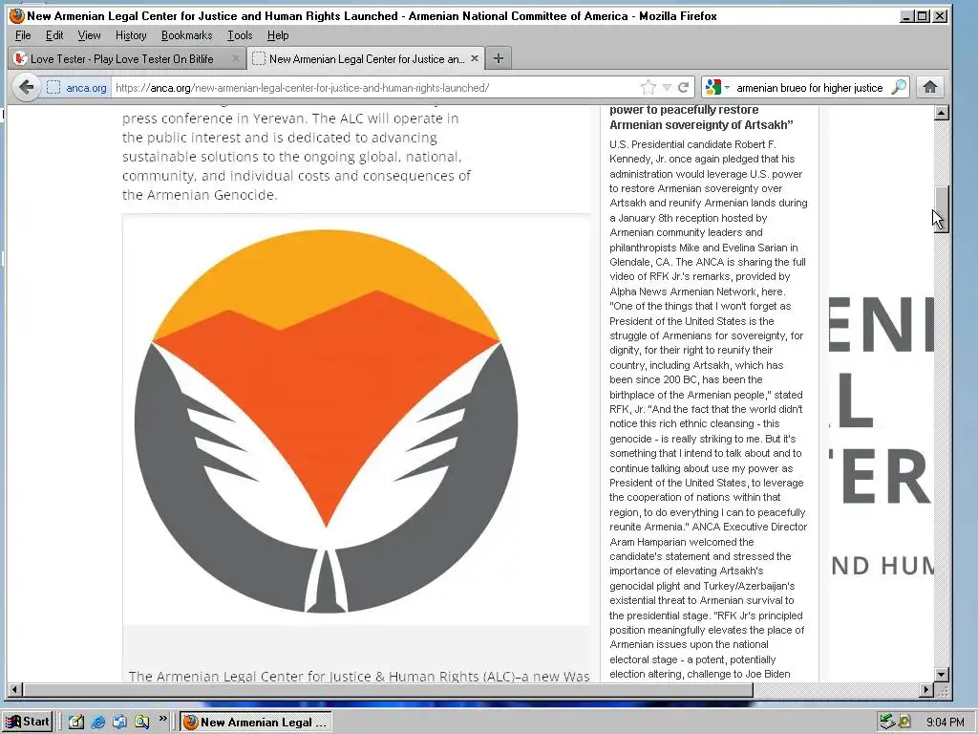The width and height of the screenshot is (978, 734).
Task: Open the Bookmarks menu
Action: 186,35
